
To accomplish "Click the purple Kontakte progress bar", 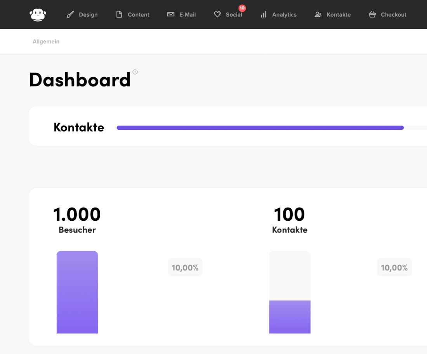I will 260,127.
